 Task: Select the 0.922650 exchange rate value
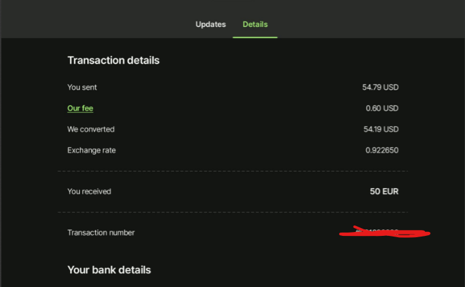point(382,150)
